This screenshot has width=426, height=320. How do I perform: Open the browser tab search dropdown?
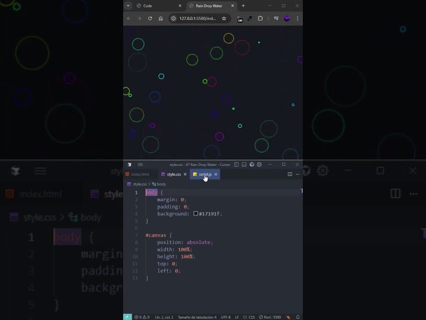(128, 6)
